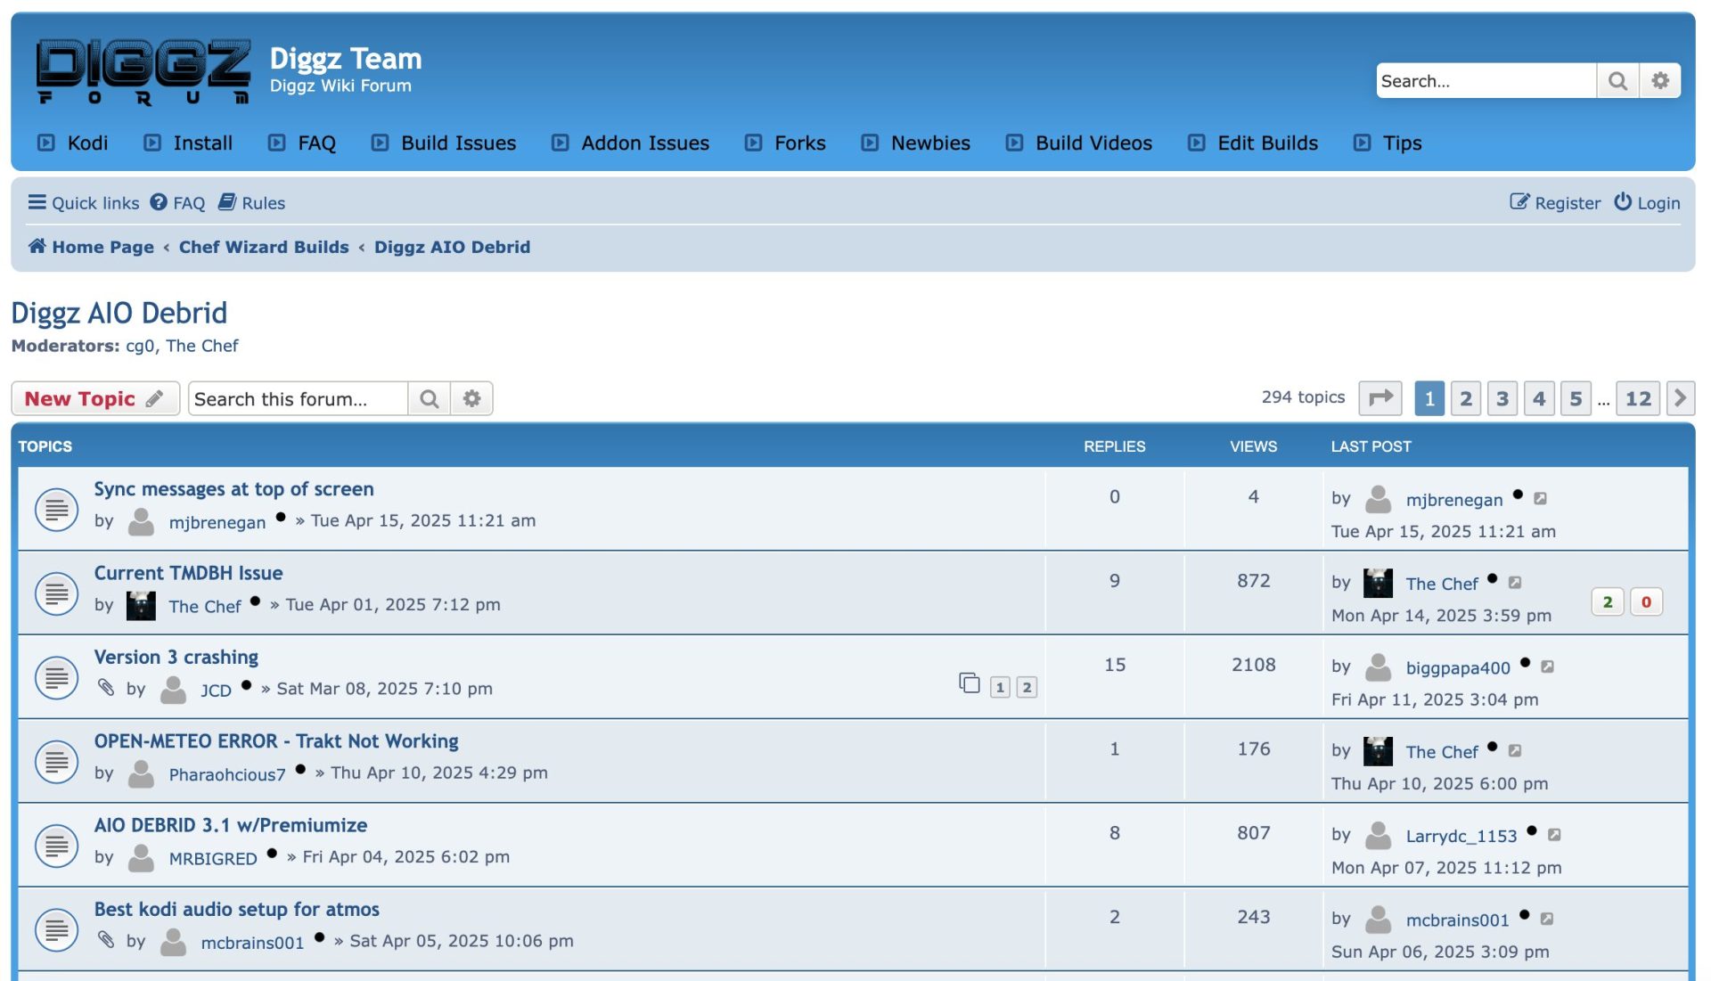Open Newbies navigation item

point(915,143)
